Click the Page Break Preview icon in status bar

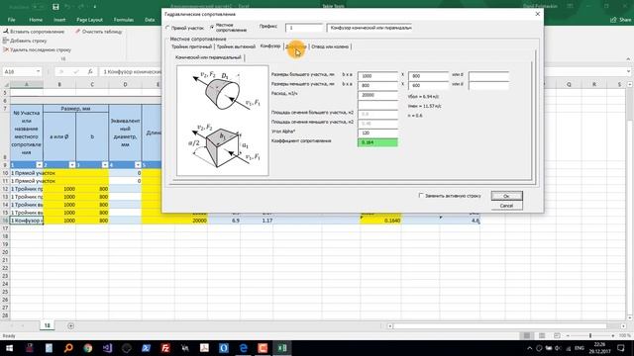557,335
